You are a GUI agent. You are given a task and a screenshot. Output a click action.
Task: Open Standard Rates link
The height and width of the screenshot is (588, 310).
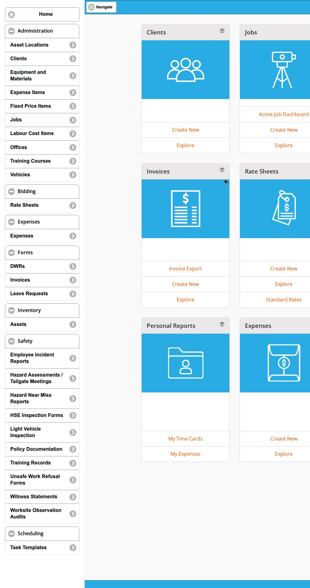pos(284,300)
